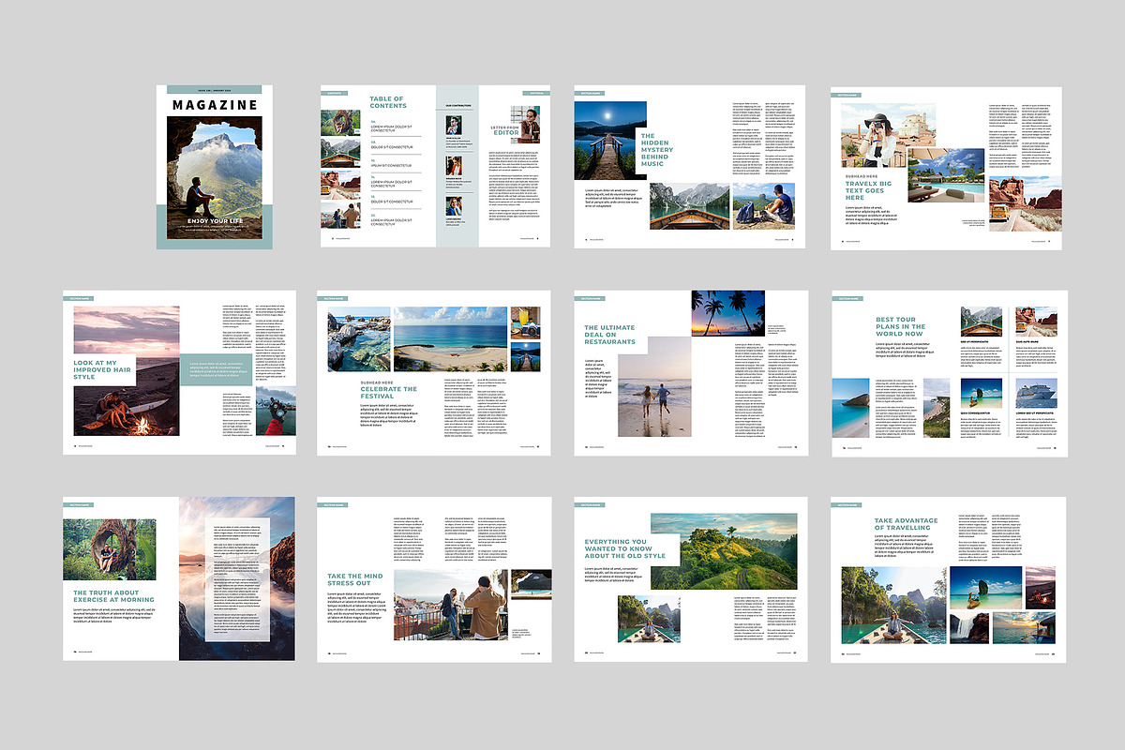
Task: Select the top contributor portrait with sunglasses
Action: tap(454, 124)
